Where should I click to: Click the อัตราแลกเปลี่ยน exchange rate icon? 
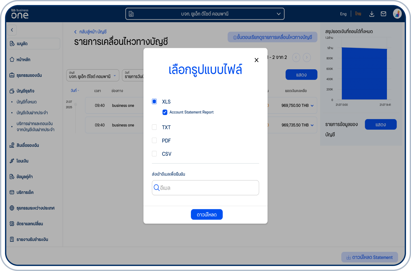pos(11,224)
